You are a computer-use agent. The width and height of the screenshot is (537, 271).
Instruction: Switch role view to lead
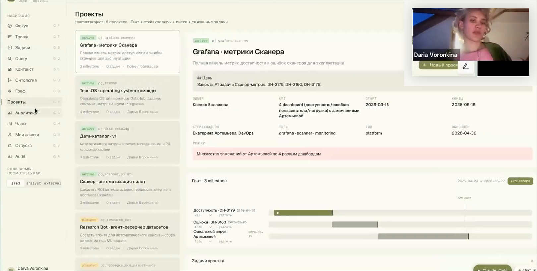(16, 183)
